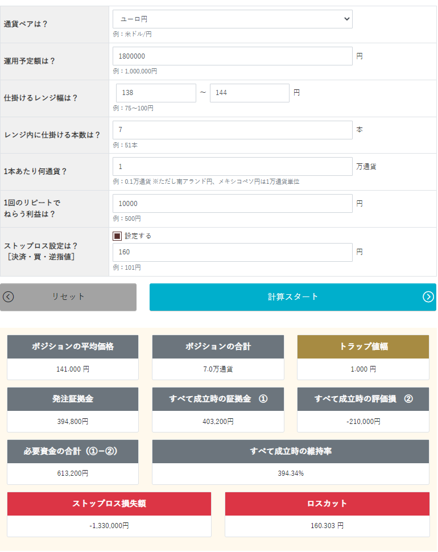The height and width of the screenshot is (552, 438).
Task: Click the 通貨ペアは？ label
Action: 26,24
